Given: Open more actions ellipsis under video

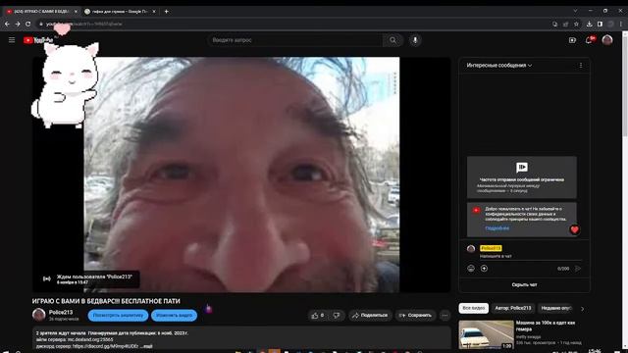Looking at the screenshot, I should (x=445, y=316).
